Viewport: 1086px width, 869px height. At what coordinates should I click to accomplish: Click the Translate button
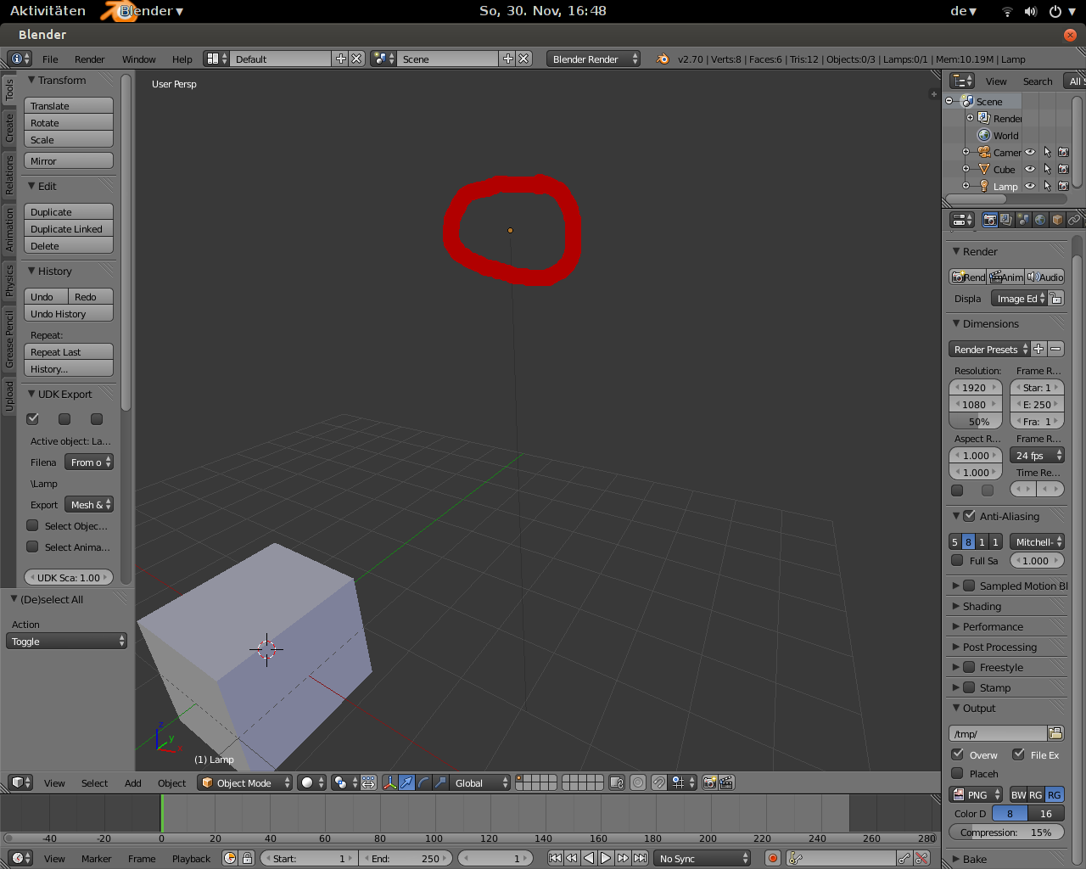click(69, 105)
